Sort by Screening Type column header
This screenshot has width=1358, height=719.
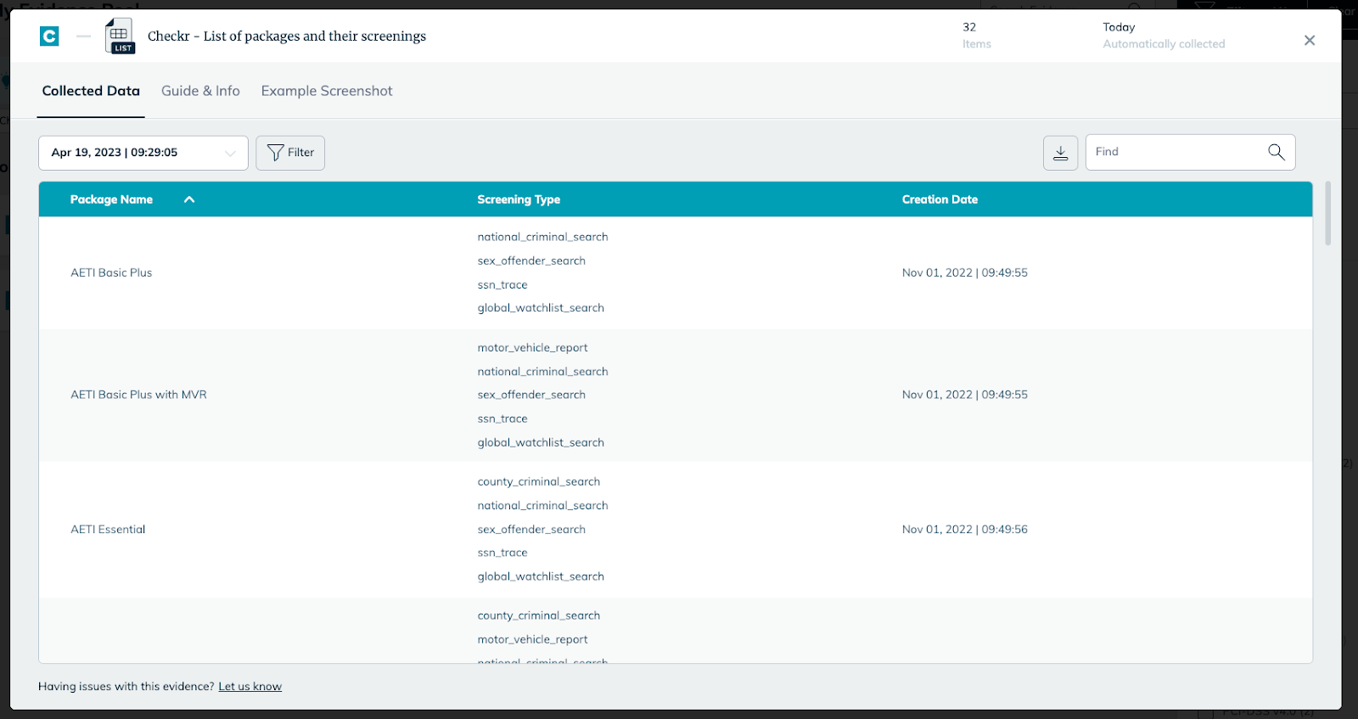(x=519, y=199)
